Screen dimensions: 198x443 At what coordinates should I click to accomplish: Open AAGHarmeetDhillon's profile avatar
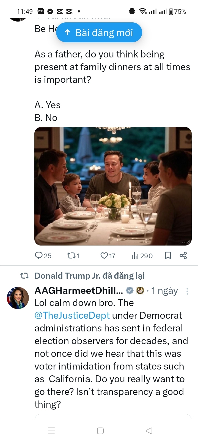tap(18, 298)
